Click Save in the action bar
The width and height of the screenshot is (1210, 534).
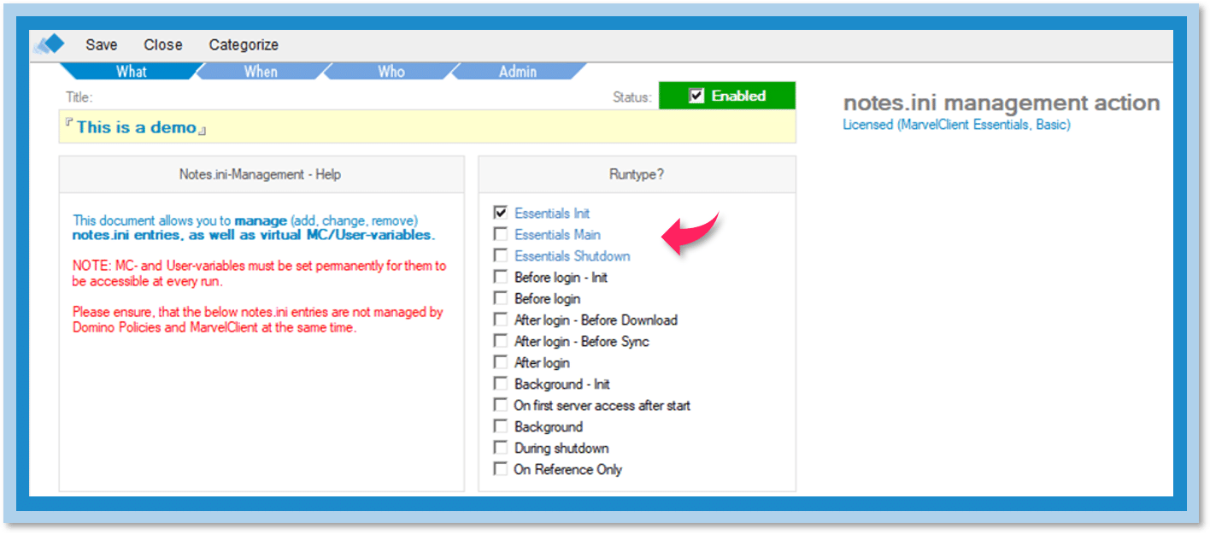(102, 45)
